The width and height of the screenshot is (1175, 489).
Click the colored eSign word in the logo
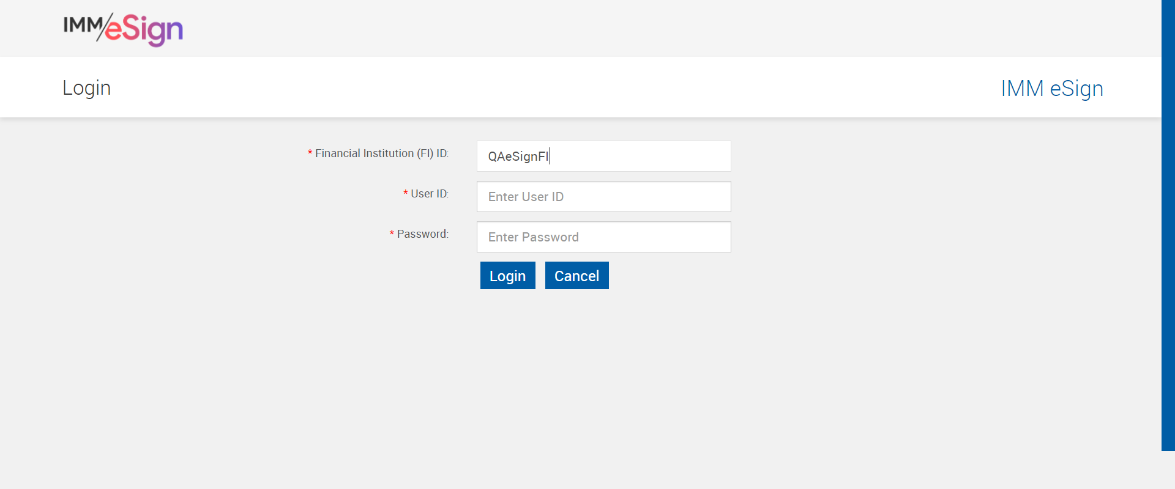[x=144, y=30]
